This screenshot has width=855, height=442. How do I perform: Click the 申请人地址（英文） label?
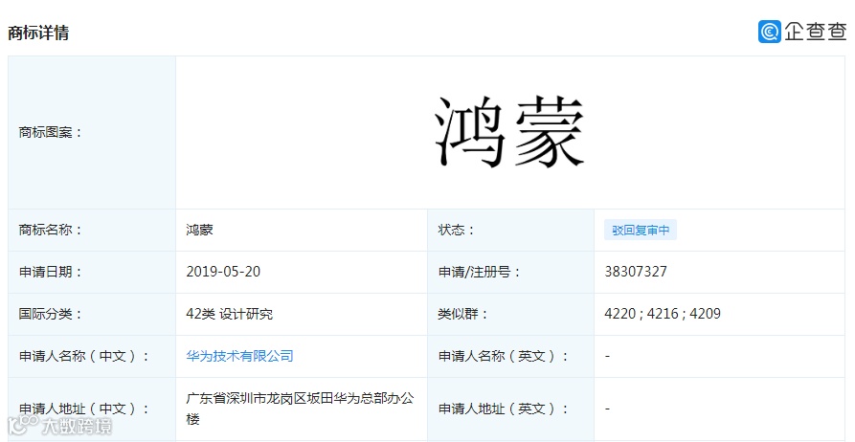[504, 409]
